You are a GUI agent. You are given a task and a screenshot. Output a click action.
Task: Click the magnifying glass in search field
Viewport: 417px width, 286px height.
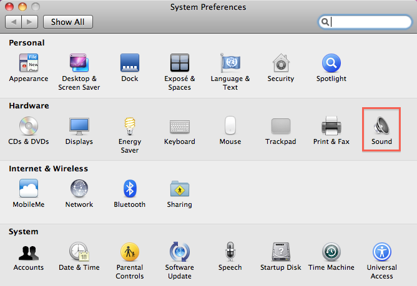(325, 22)
